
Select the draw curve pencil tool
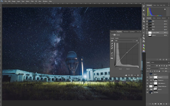click(112, 53)
